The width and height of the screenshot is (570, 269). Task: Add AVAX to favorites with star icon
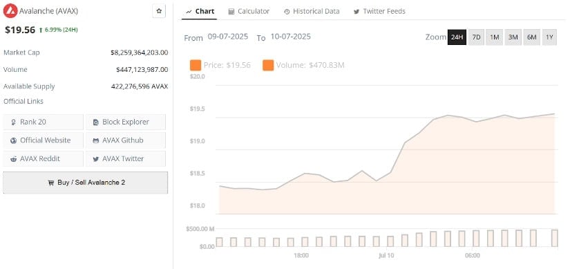click(159, 11)
